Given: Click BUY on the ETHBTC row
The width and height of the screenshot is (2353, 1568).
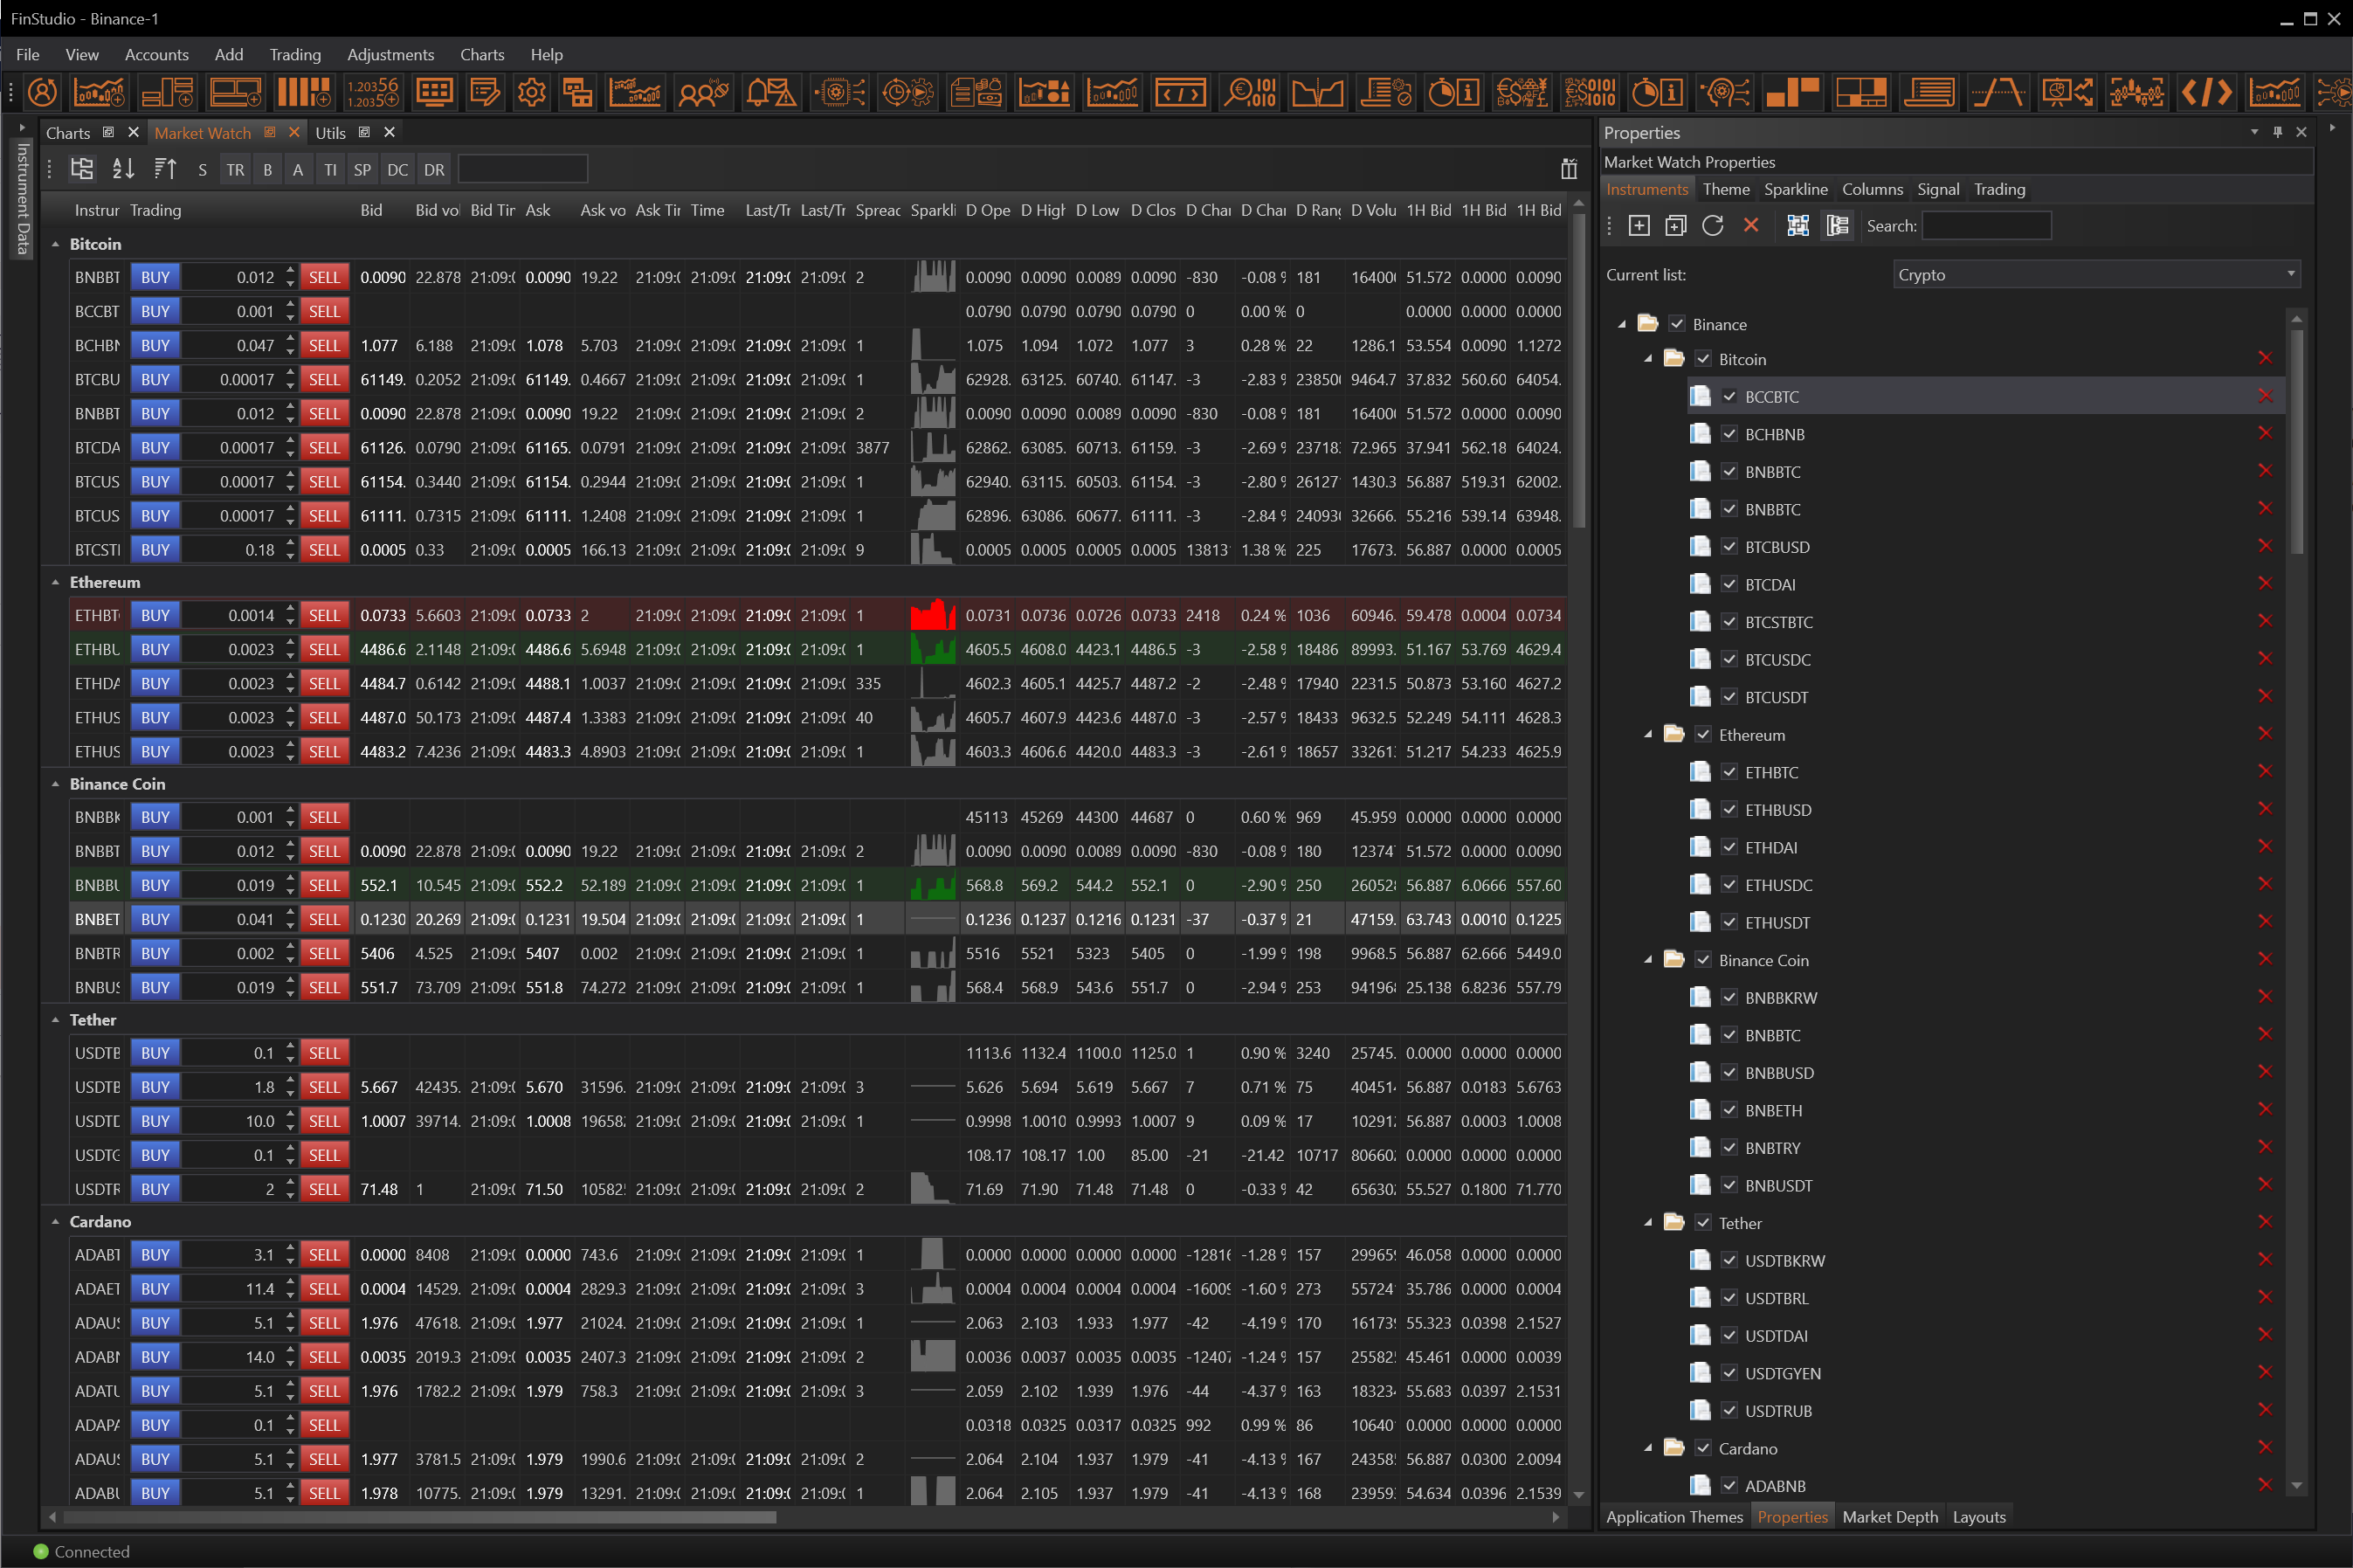Looking at the screenshot, I should click(x=155, y=615).
